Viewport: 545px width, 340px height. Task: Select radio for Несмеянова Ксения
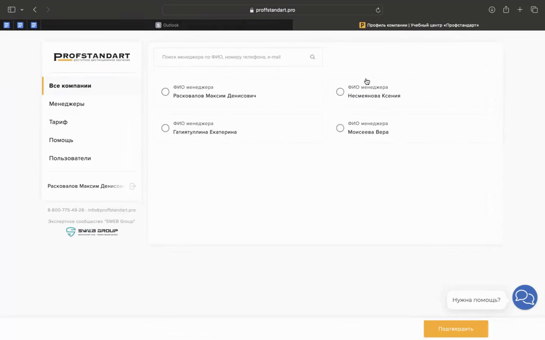point(340,92)
